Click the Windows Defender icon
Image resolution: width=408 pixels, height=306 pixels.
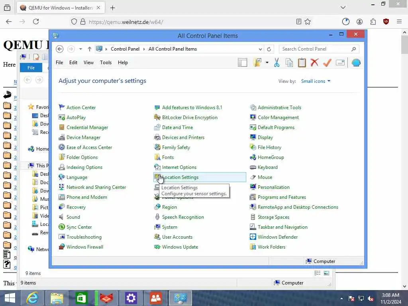(x=253, y=237)
